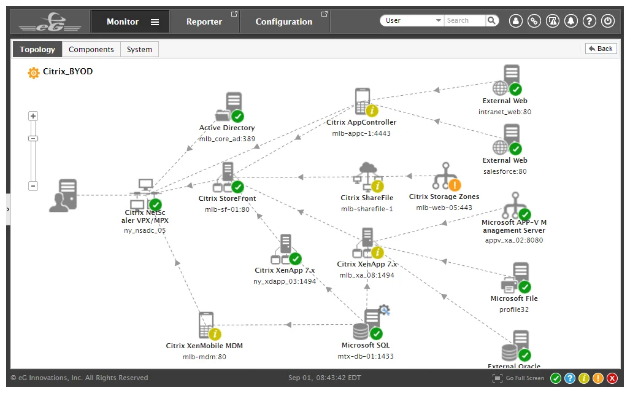The image size is (630, 393).
Task: Open the help question mark icon in header
Action: 590,21
